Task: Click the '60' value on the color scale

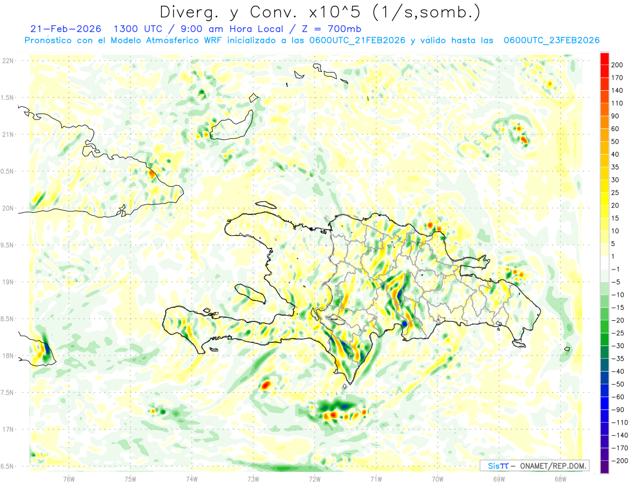Action: 615,129
